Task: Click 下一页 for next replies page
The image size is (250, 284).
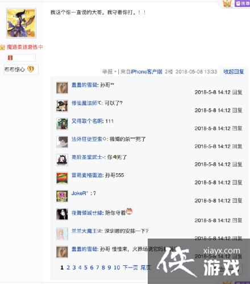Action: pos(130,268)
